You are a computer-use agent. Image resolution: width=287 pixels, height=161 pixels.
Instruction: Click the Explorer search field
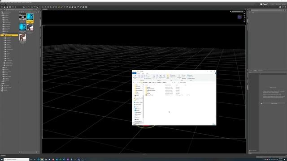pyautogui.click(x=196, y=82)
